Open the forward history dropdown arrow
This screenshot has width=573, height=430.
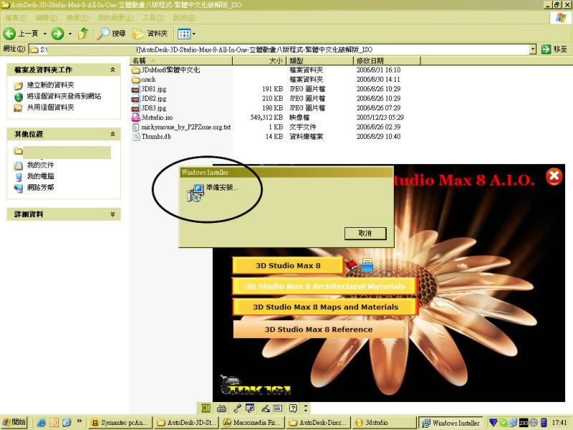coord(70,34)
